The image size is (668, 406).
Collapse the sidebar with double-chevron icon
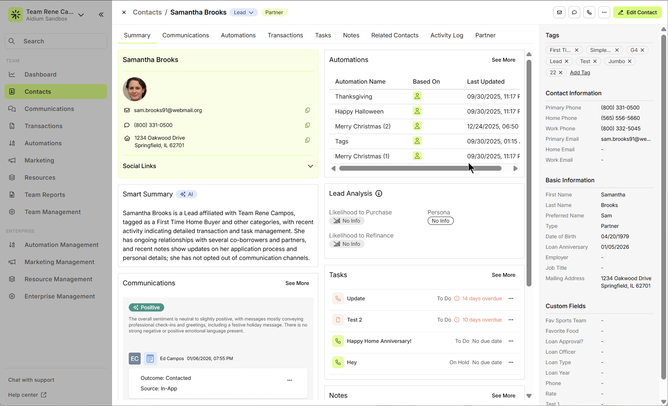tap(101, 15)
